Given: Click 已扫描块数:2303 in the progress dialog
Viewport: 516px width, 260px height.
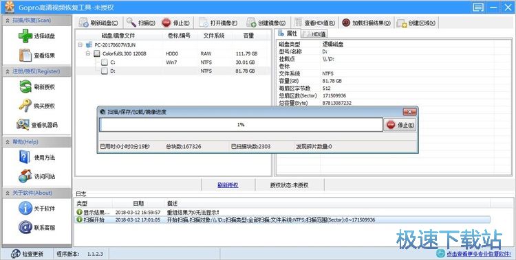Looking at the screenshot, I should click(251, 146).
